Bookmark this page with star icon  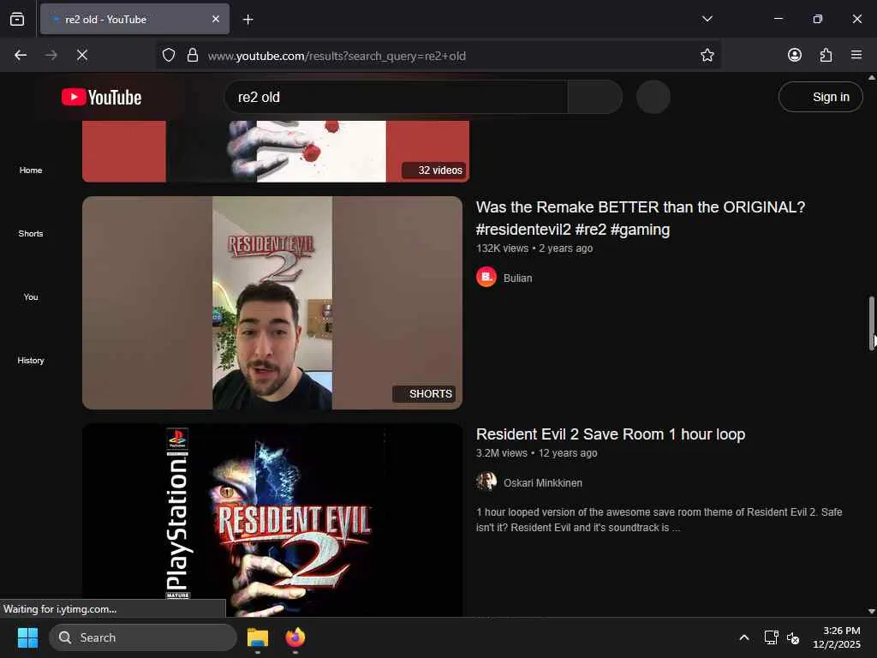coord(707,55)
